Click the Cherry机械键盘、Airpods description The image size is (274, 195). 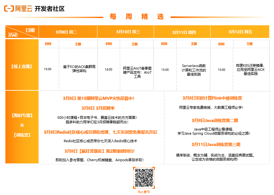coord(100,160)
